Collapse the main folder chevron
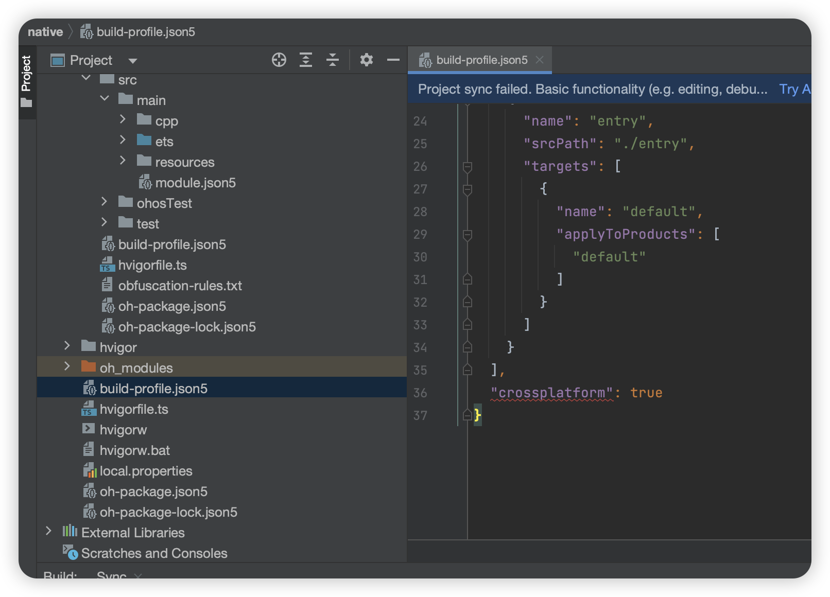Image resolution: width=830 pixels, height=597 pixels. (x=105, y=98)
